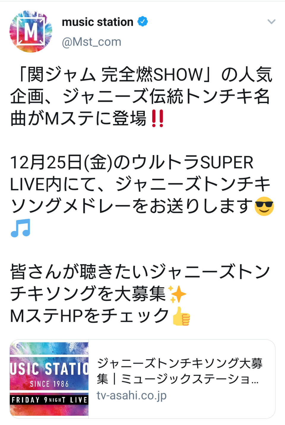Open the tv-asahi.co.jp domain link
285x425 pixels.
pos(132,395)
